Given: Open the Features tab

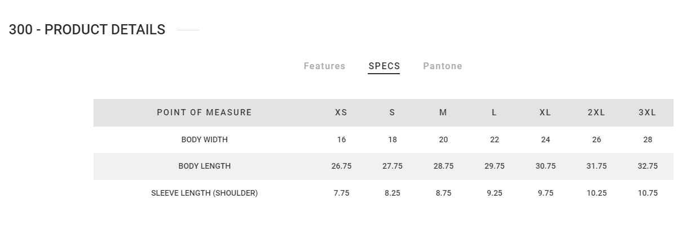Looking at the screenshot, I should point(324,66).
